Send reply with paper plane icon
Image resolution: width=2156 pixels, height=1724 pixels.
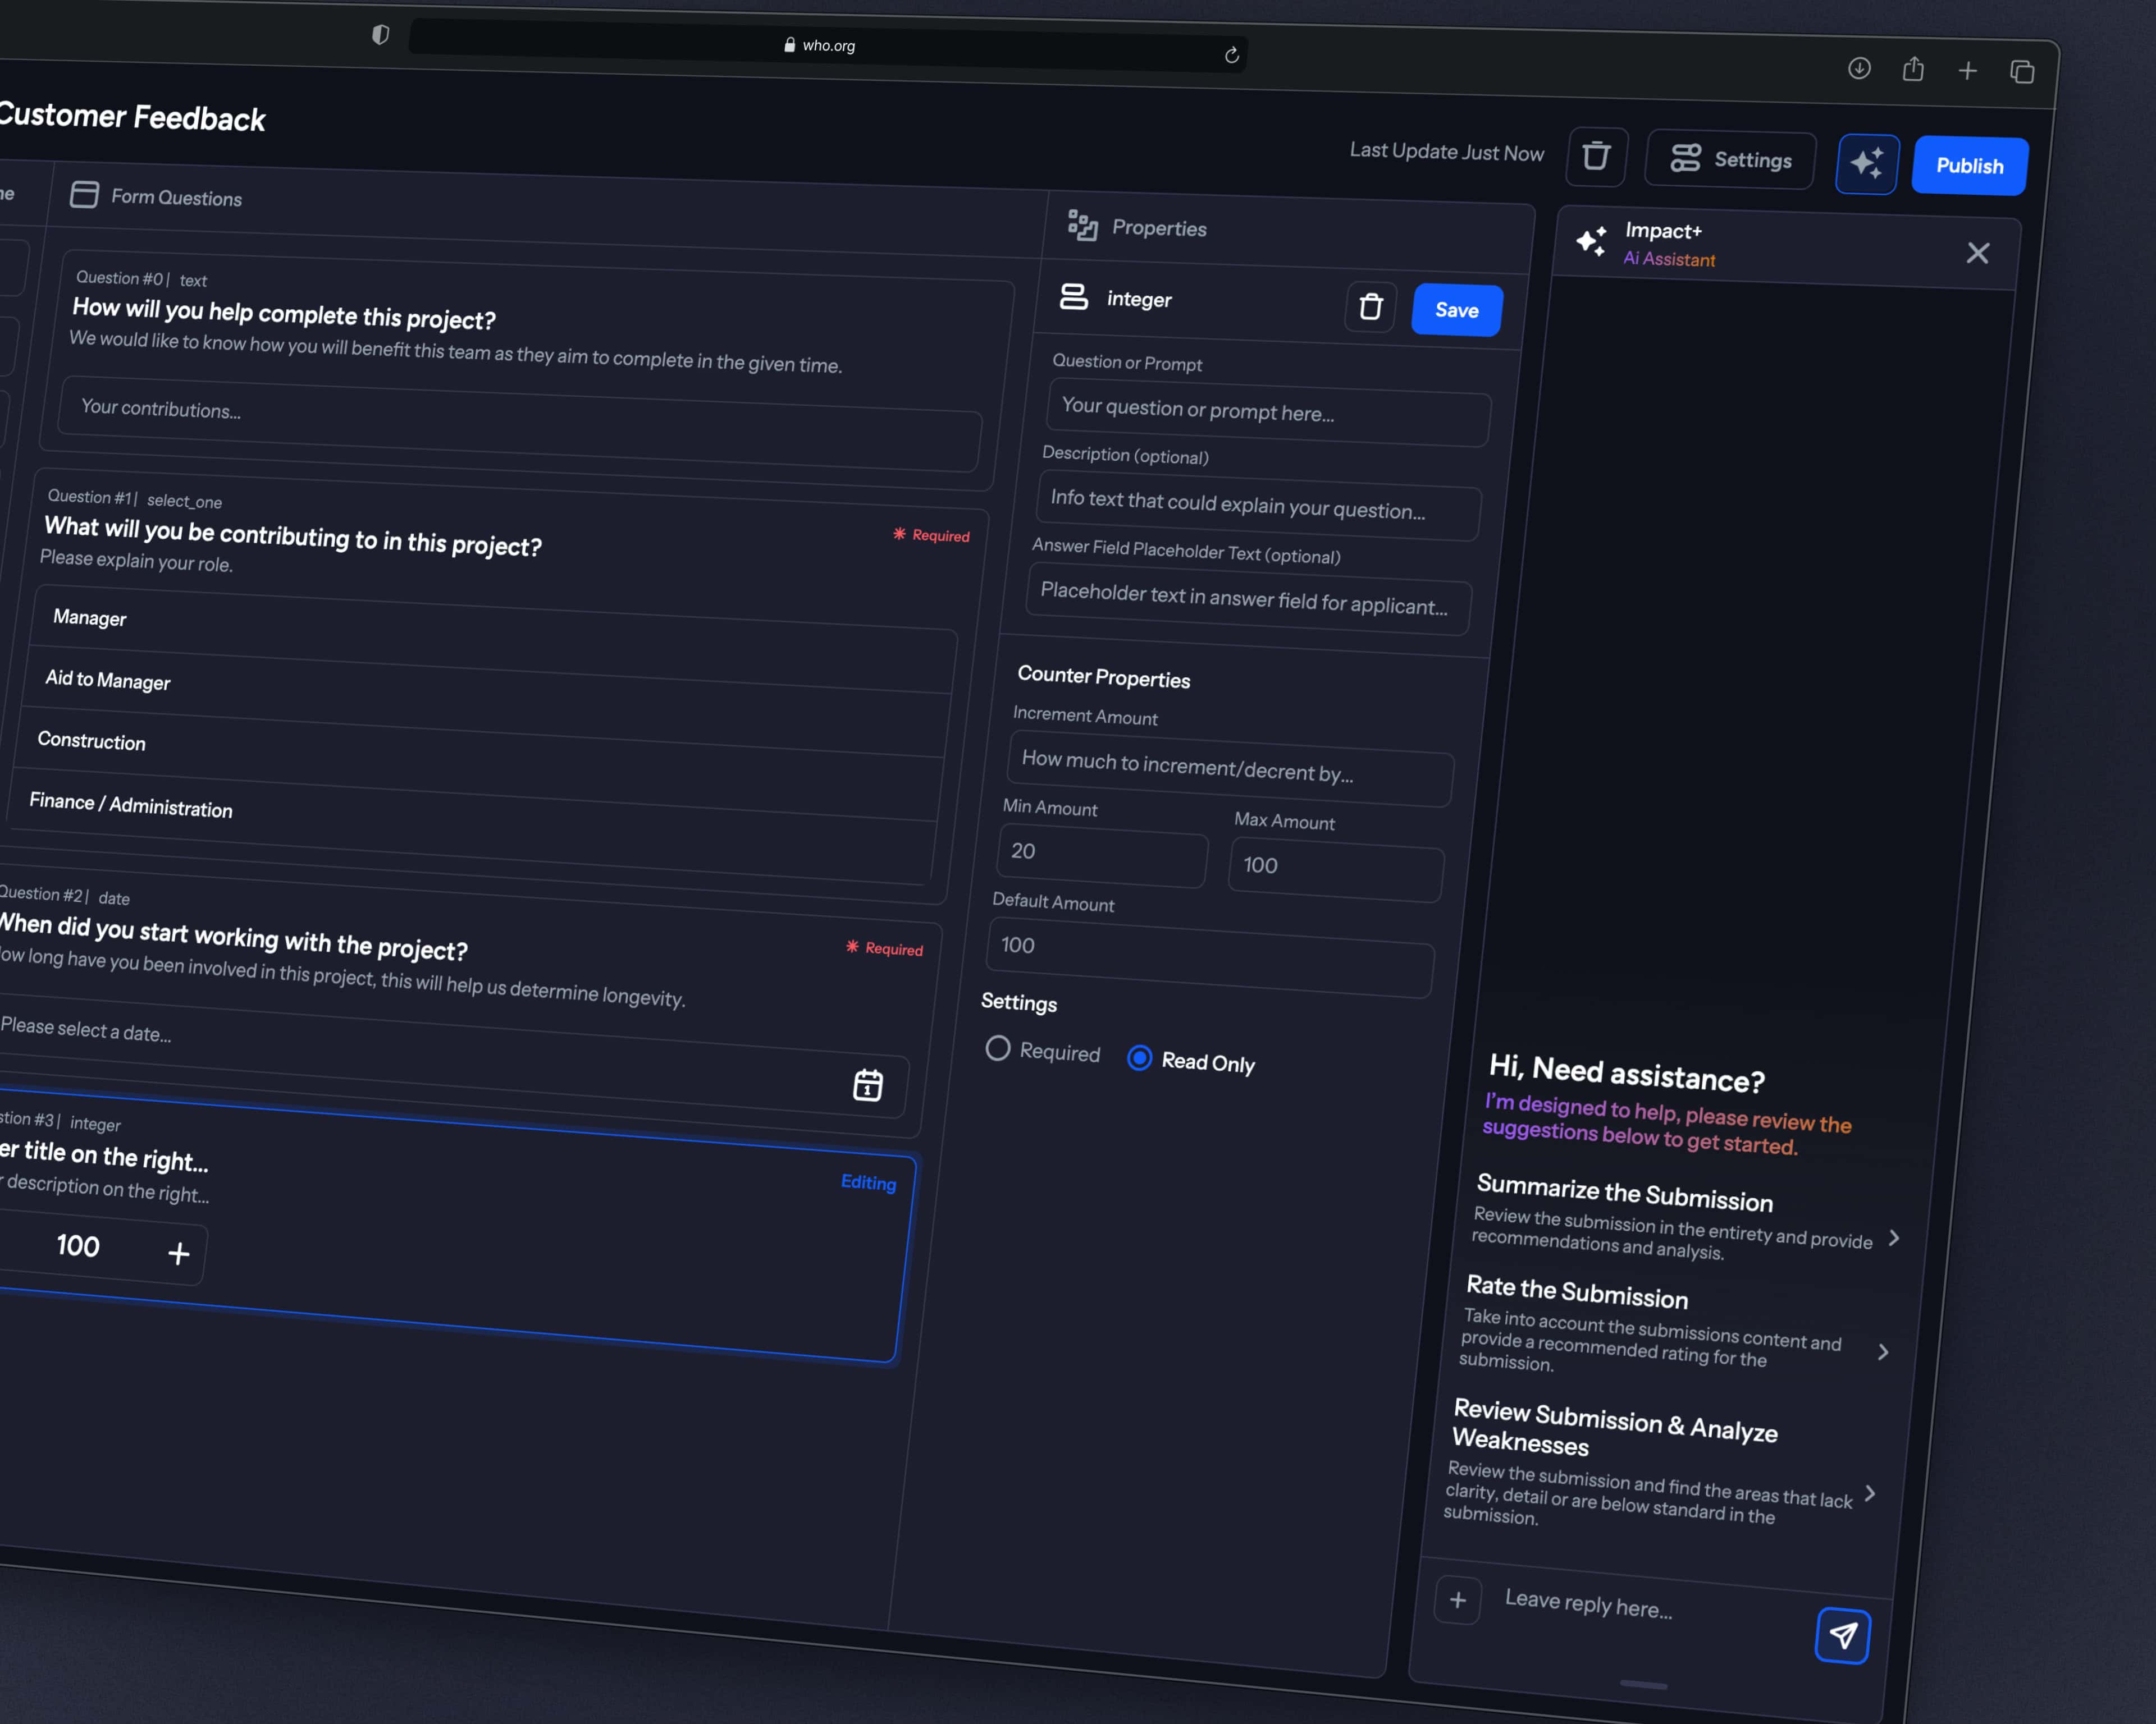click(x=1842, y=1636)
